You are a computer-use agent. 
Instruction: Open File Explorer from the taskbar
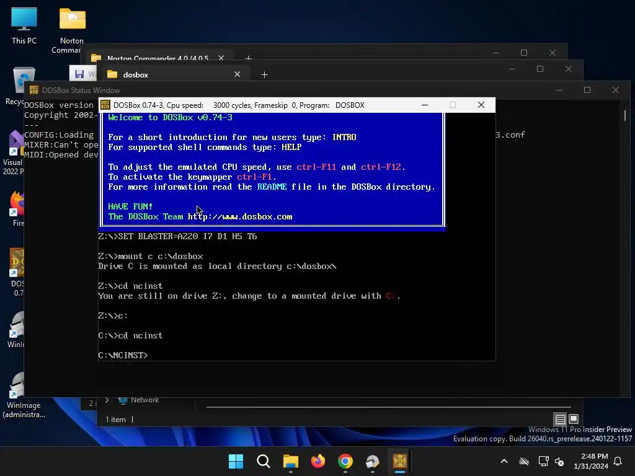point(291,461)
